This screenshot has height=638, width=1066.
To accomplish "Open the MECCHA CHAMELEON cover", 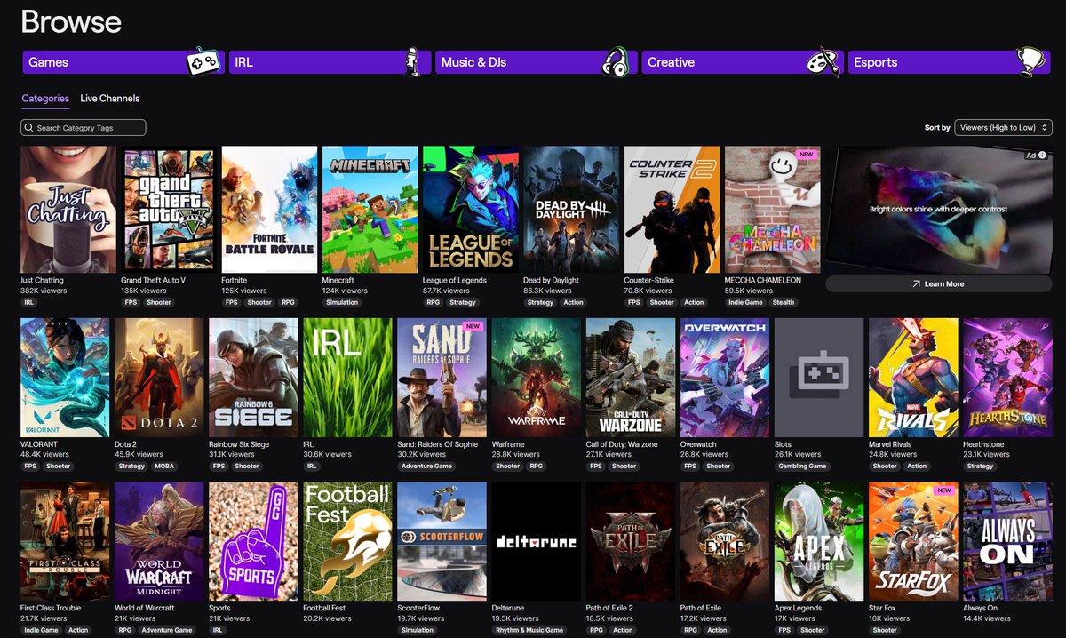I will coord(773,210).
